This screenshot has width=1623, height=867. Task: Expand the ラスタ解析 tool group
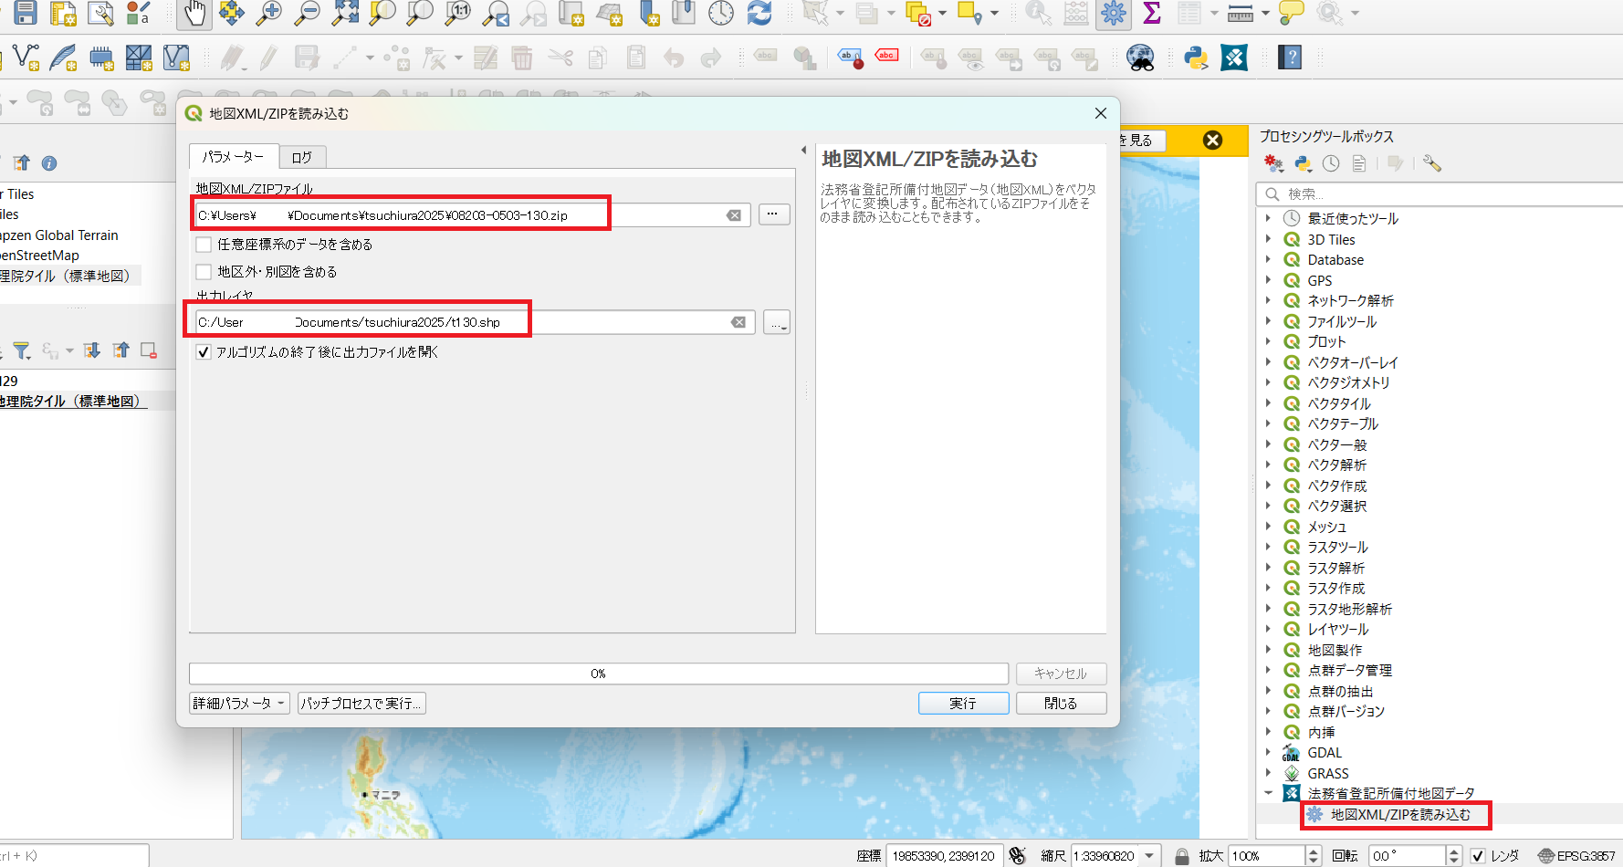(x=1268, y=568)
